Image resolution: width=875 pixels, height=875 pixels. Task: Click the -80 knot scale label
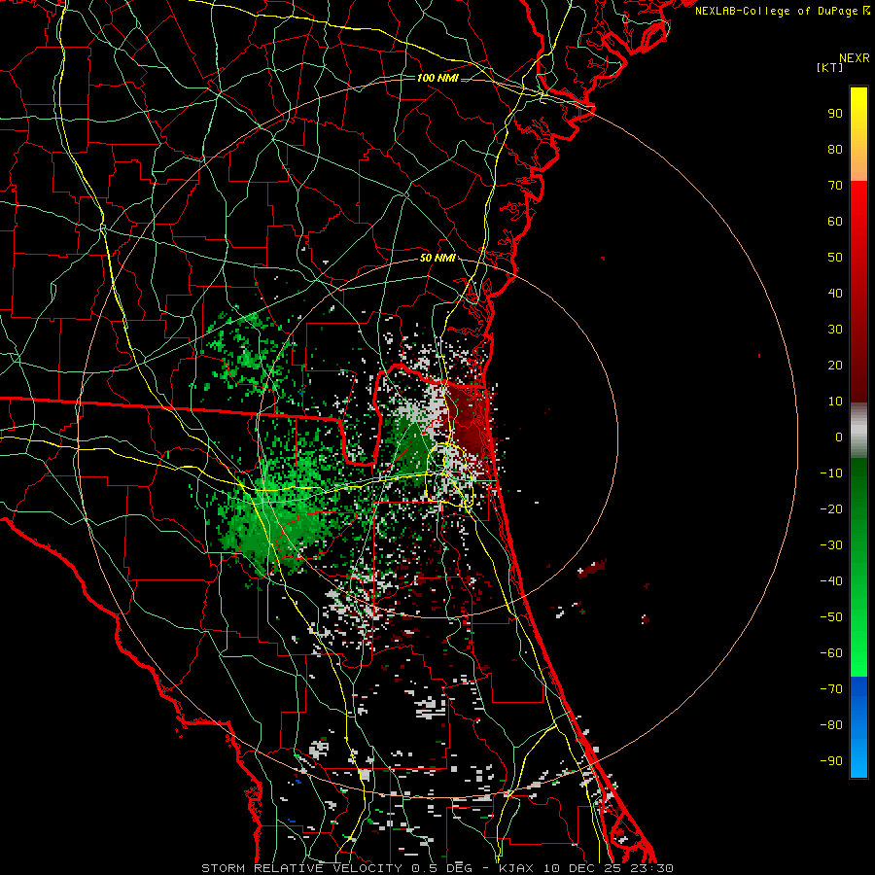[x=831, y=725]
